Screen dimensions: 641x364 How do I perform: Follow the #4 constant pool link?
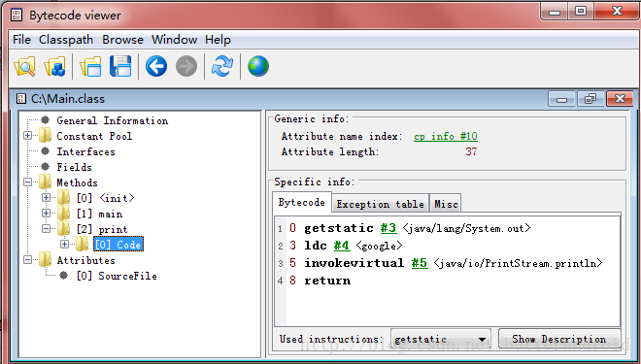pyautogui.click(x=342, y=246)
